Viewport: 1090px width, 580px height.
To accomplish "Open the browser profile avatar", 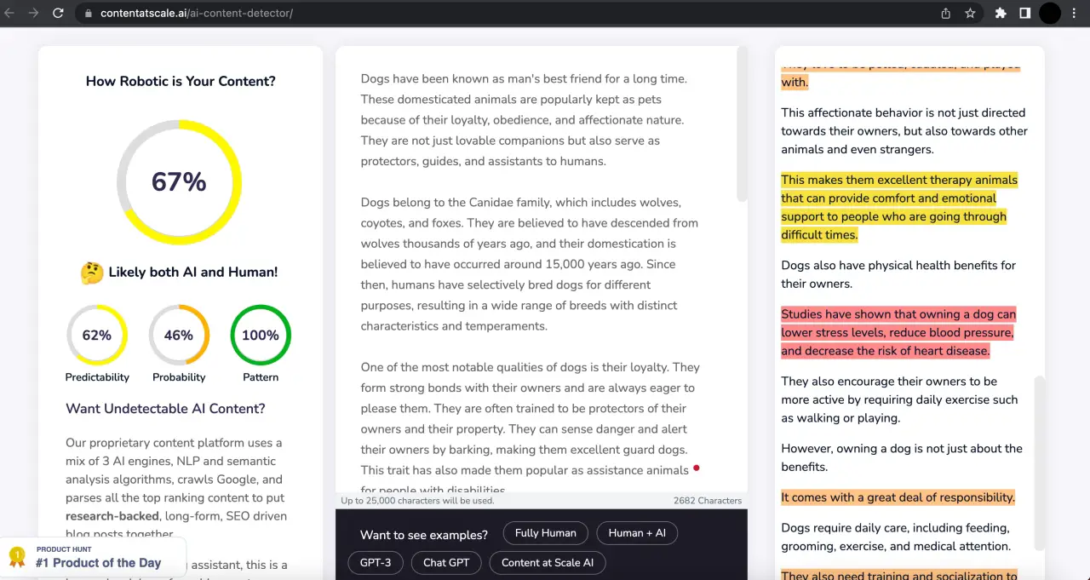I will 1050,13.
